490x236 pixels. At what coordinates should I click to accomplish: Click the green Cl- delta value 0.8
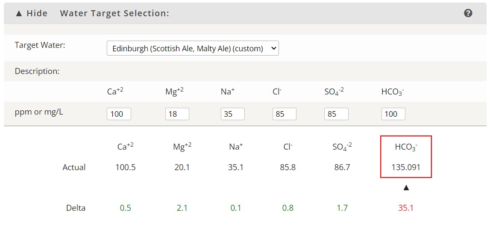pyautogui.click(x=288, y=208)
